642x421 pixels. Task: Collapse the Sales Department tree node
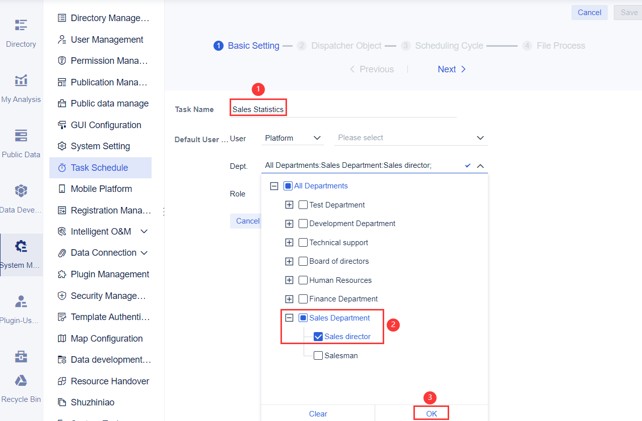[289, 318]
